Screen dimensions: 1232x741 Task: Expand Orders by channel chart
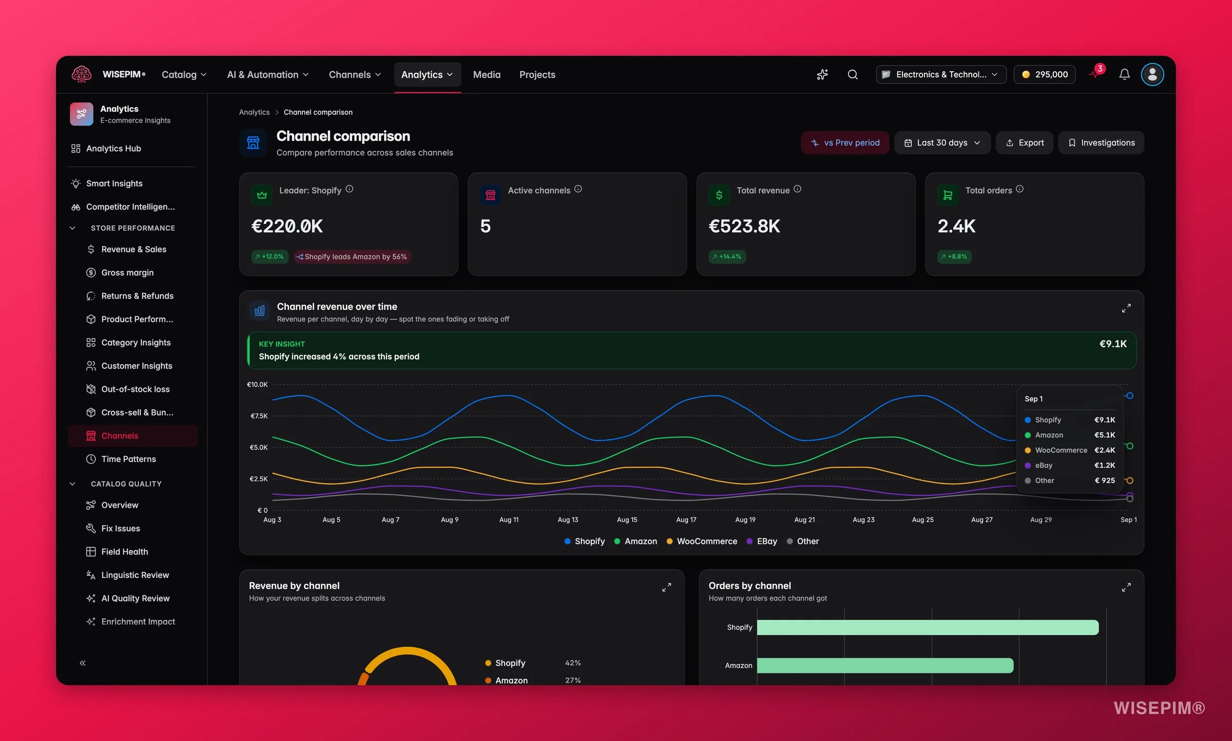tap(1126, 587)
